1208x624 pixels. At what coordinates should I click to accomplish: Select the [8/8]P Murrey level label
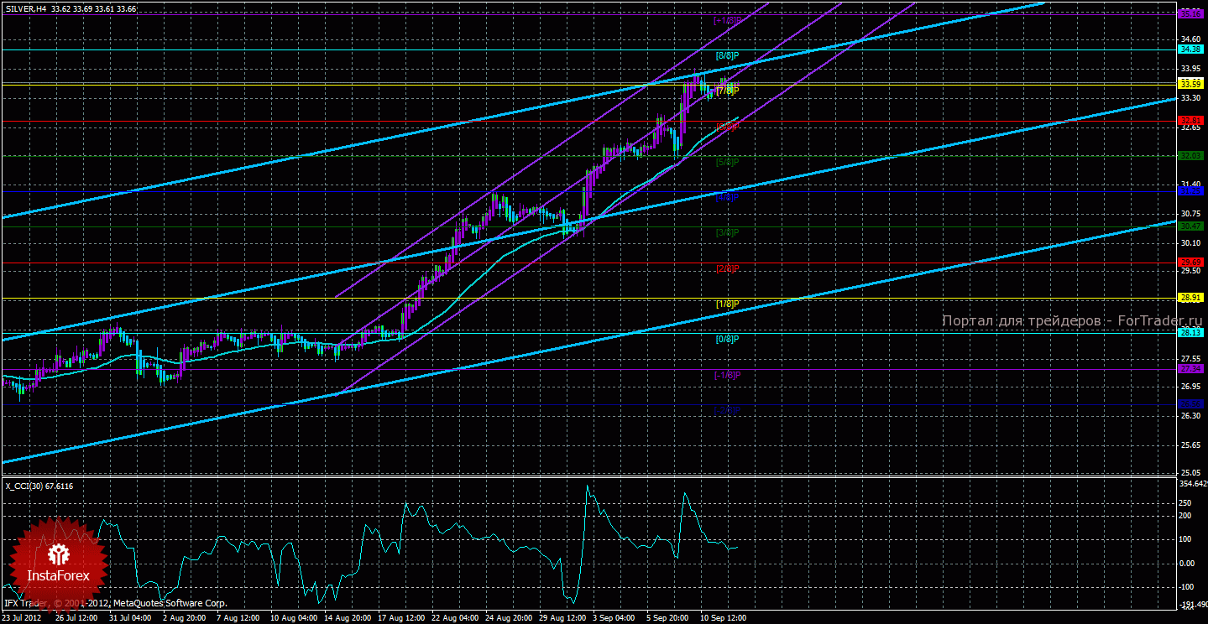(726, 55)
